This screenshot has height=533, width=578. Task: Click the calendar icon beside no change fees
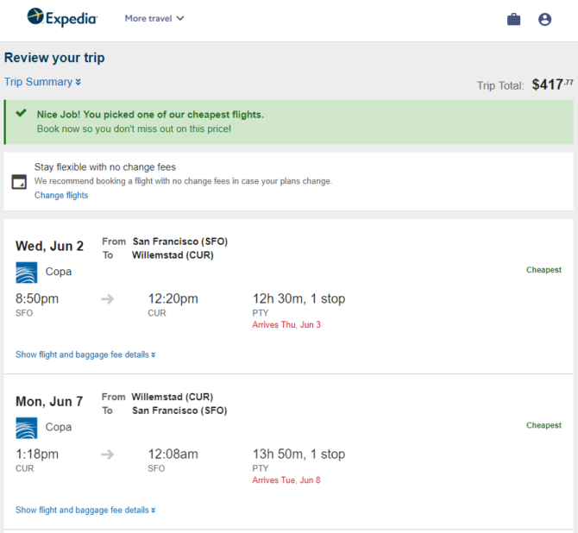[19, 181]
